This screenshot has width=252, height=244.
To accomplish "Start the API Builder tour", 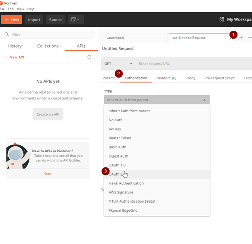I will pyautogui.click(x=48, y=174).
